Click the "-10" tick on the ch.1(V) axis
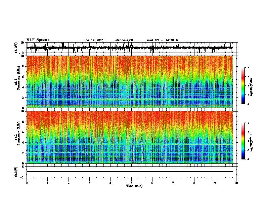Viewport: 266px width, 205px height. click(22, 53)
